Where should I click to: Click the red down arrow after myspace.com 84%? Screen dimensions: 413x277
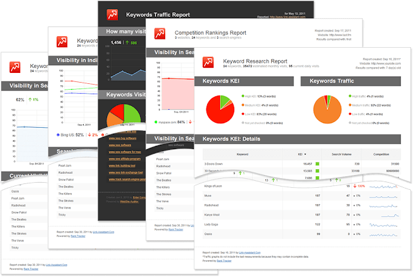coord(190,122)
